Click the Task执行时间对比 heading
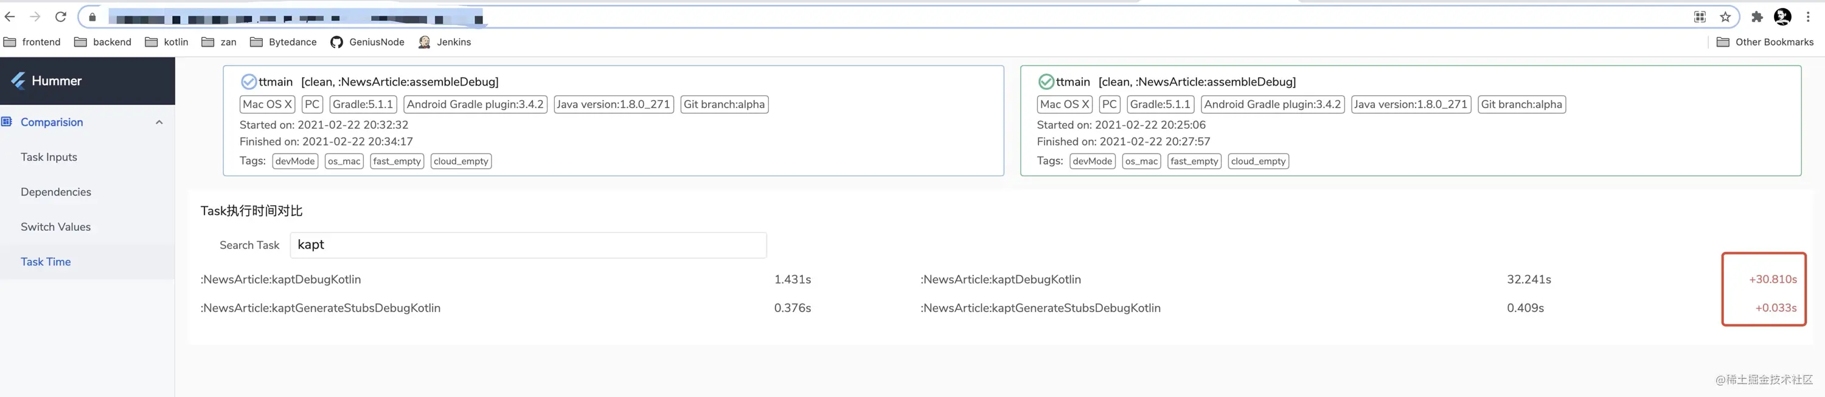1825x397 pixels. point(251,211)
